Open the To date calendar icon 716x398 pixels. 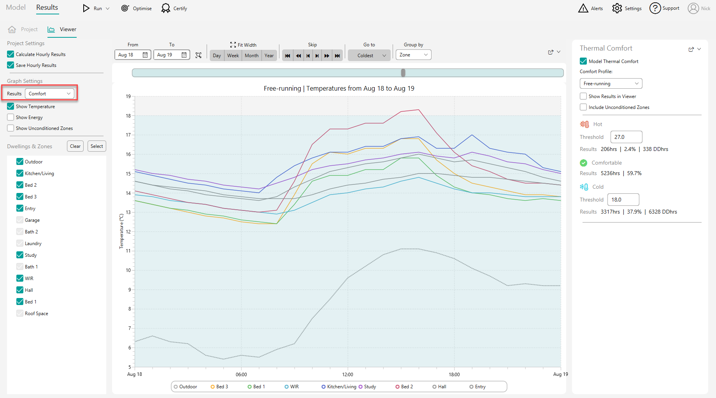(x=184, y=55)
